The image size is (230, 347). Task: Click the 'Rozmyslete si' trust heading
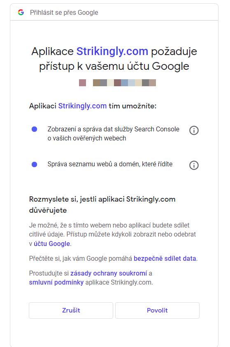(x=102, y=205)
